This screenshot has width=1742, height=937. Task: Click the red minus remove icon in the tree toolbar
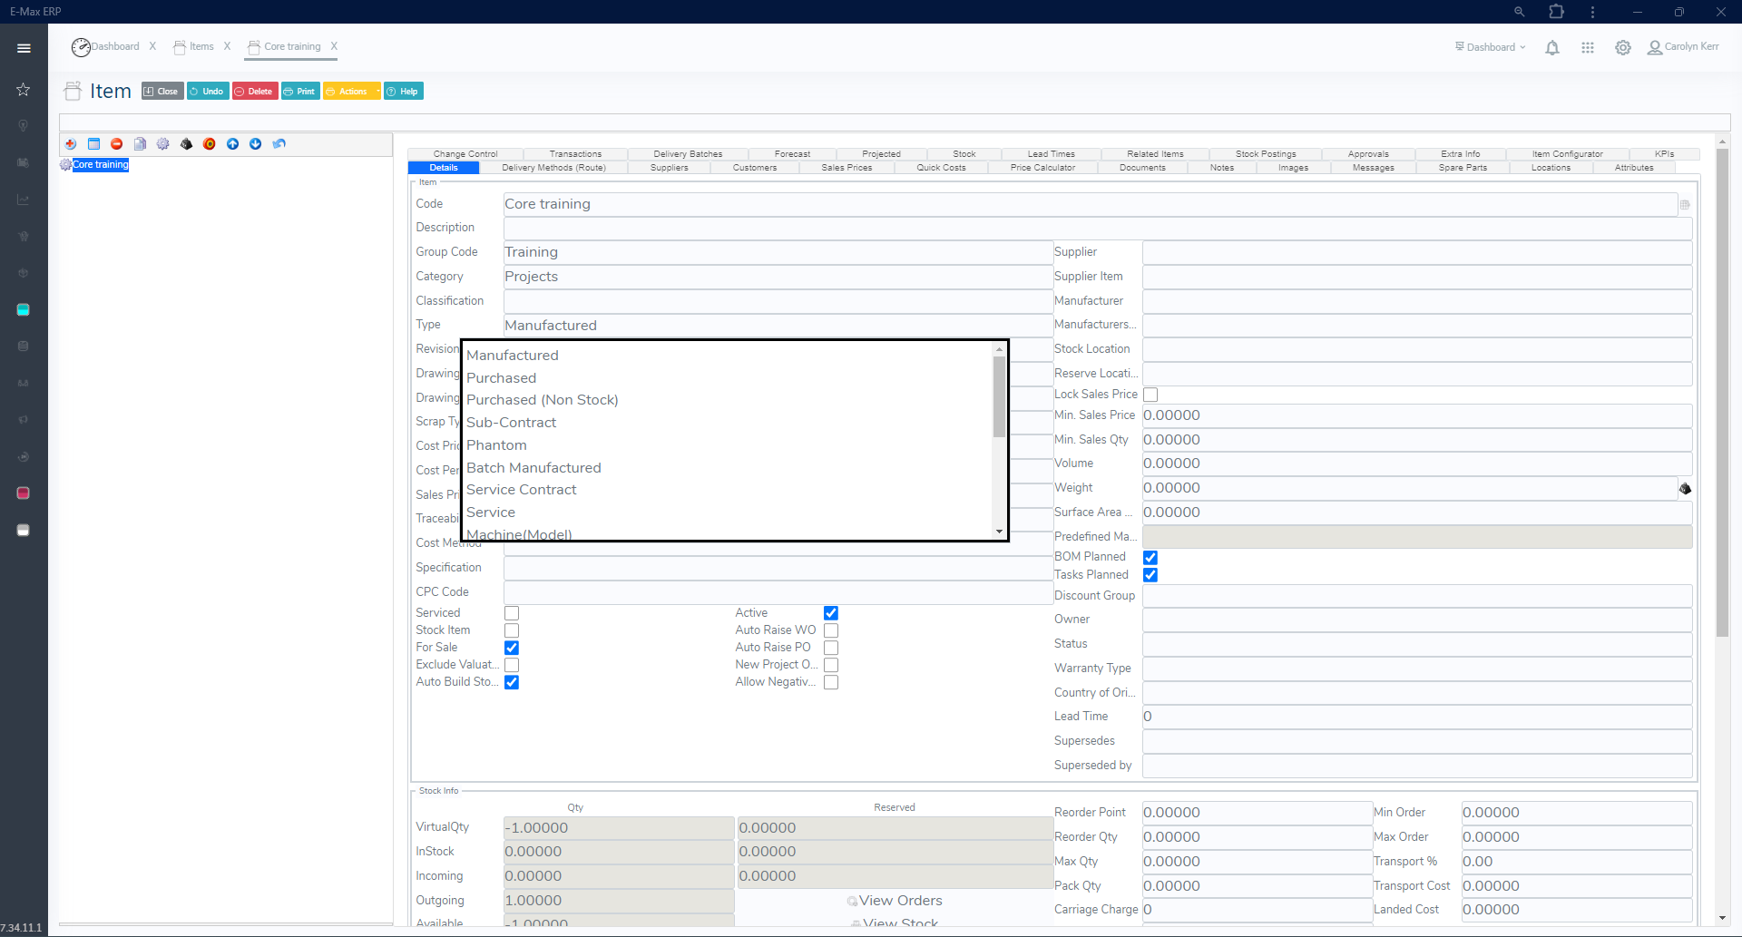pyautogui.click(x=116, y=144)
